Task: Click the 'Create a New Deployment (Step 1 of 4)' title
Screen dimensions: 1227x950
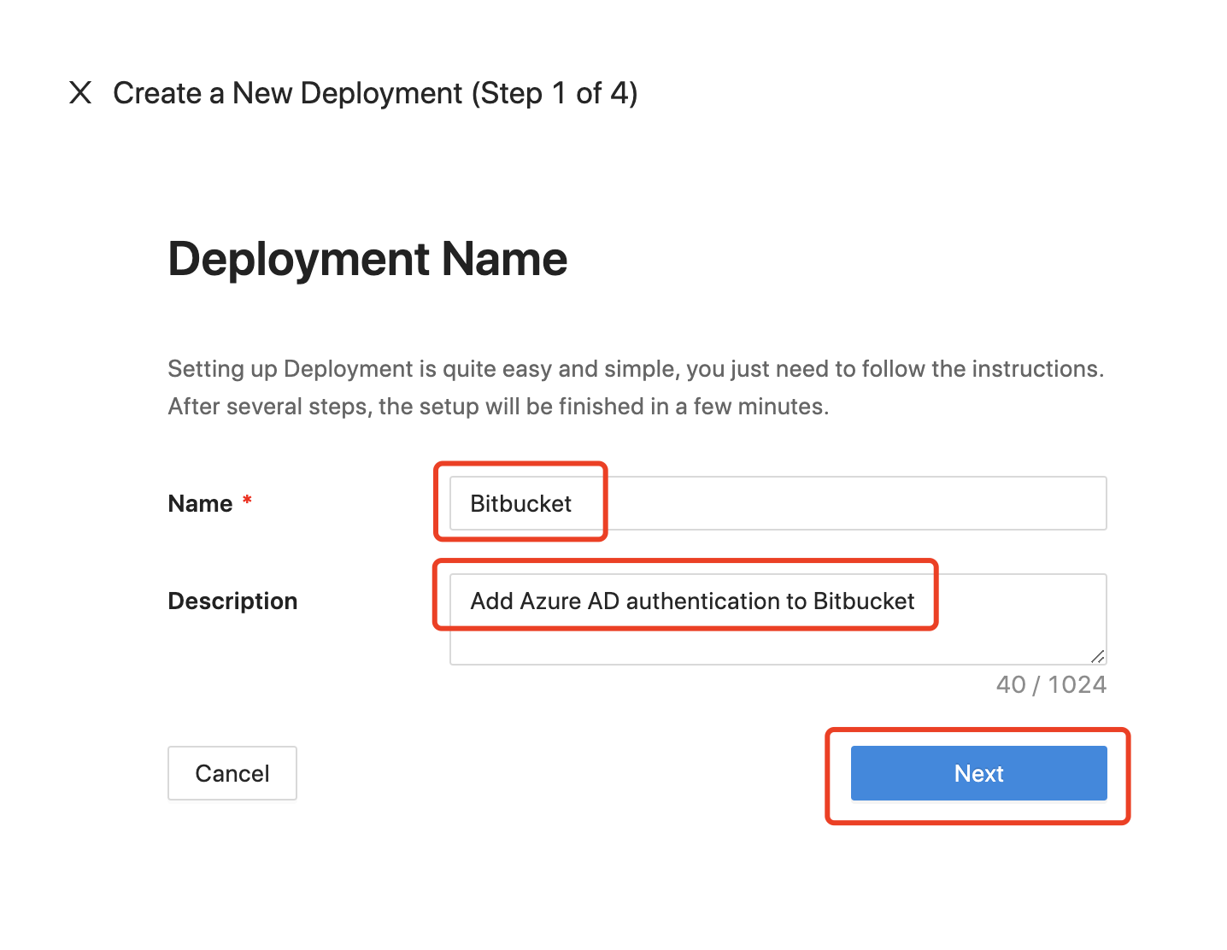Action: (x=375, y=93)
